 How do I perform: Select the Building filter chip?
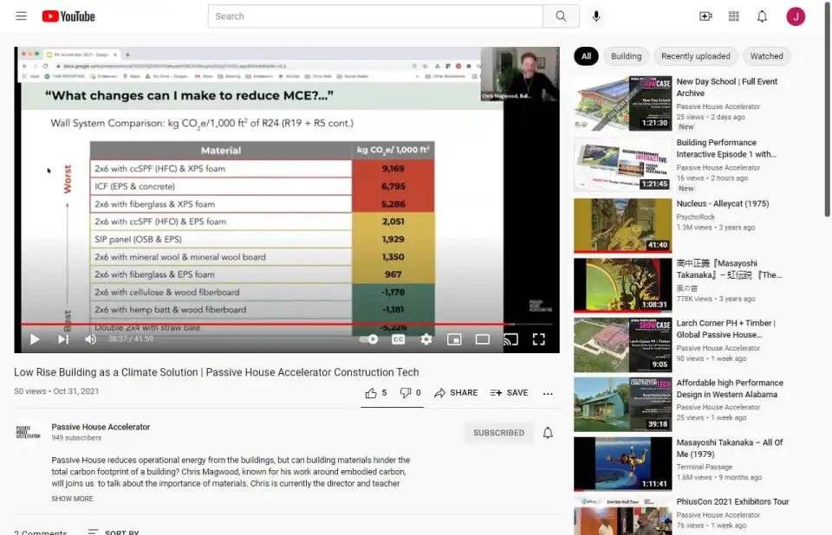click(x=626, y=56)
